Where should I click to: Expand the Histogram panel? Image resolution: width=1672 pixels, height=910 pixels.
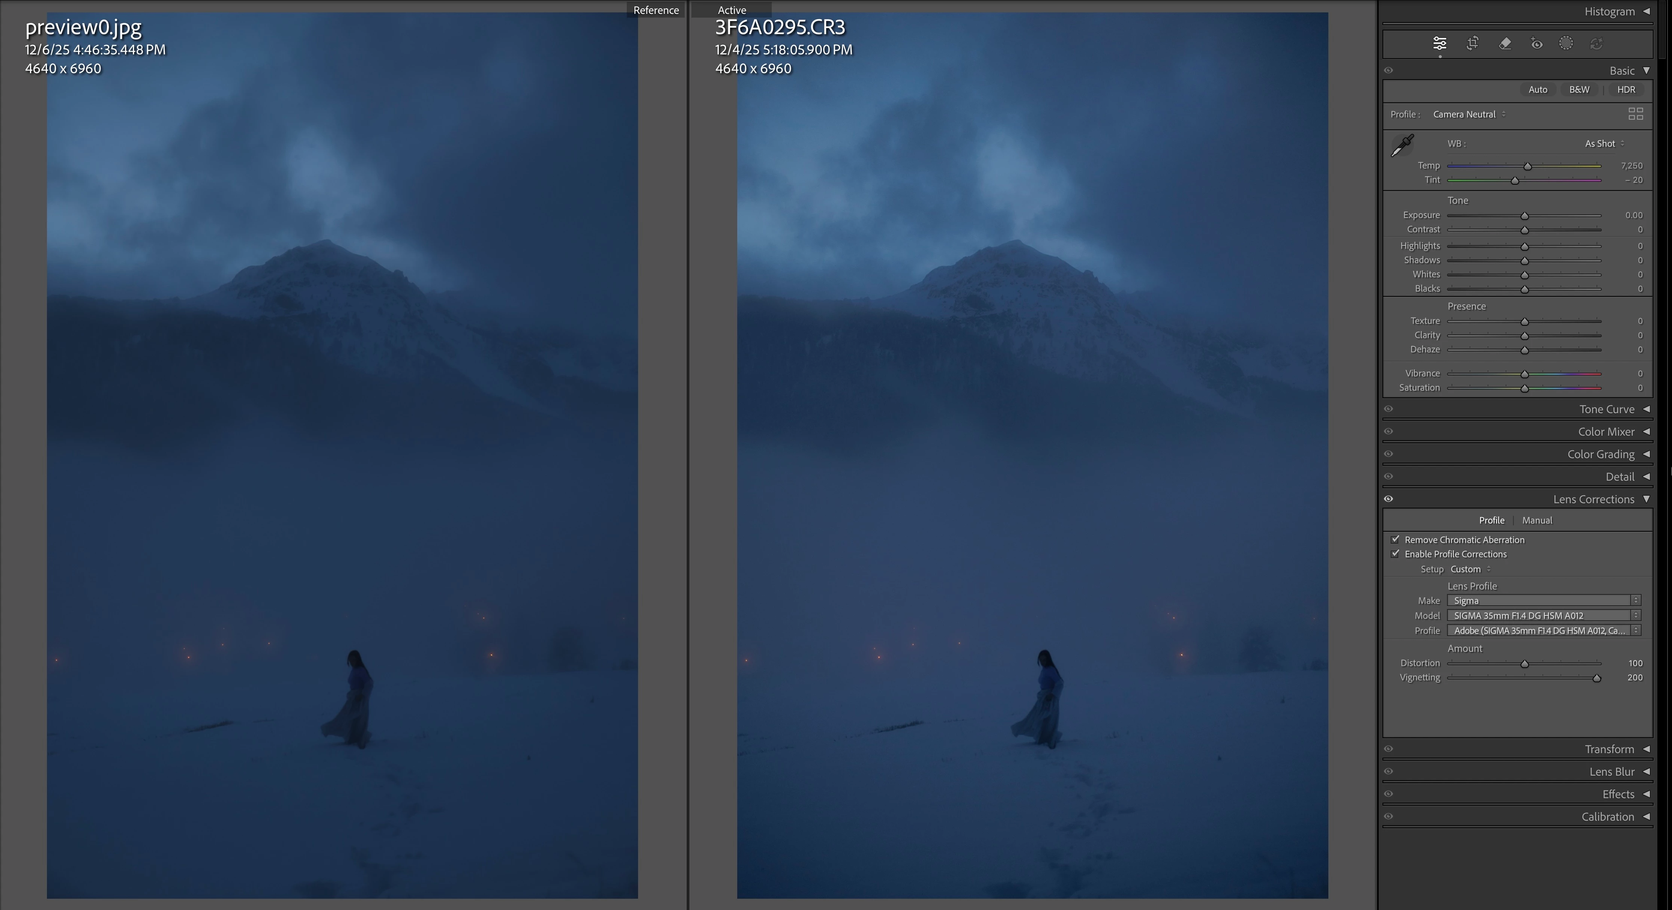1646,11
